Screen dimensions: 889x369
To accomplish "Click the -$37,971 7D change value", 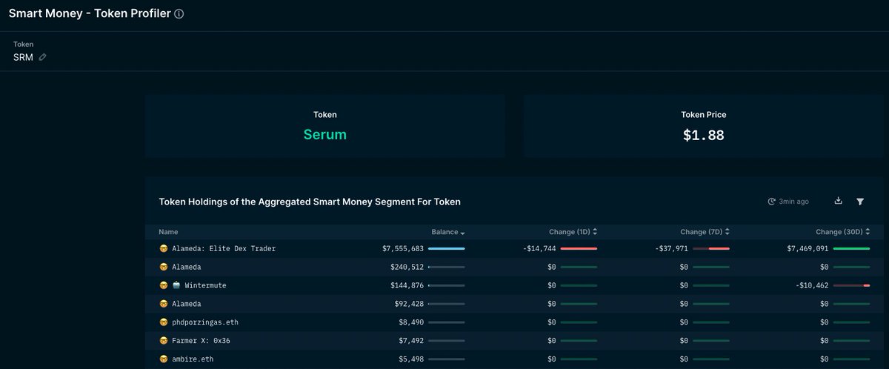I will tap(672, 248).
